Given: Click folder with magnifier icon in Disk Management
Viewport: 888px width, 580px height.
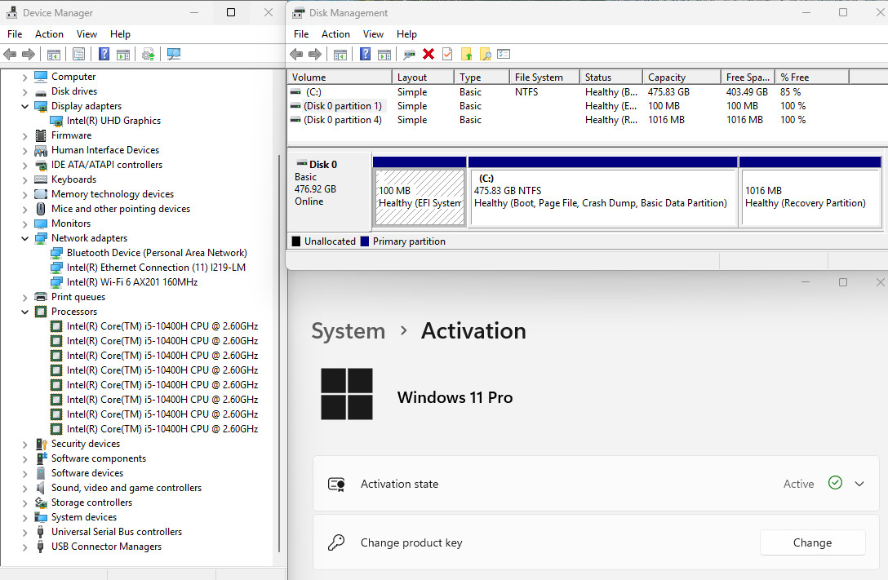Looking at the screenshot, I should [x=486, y=55].
